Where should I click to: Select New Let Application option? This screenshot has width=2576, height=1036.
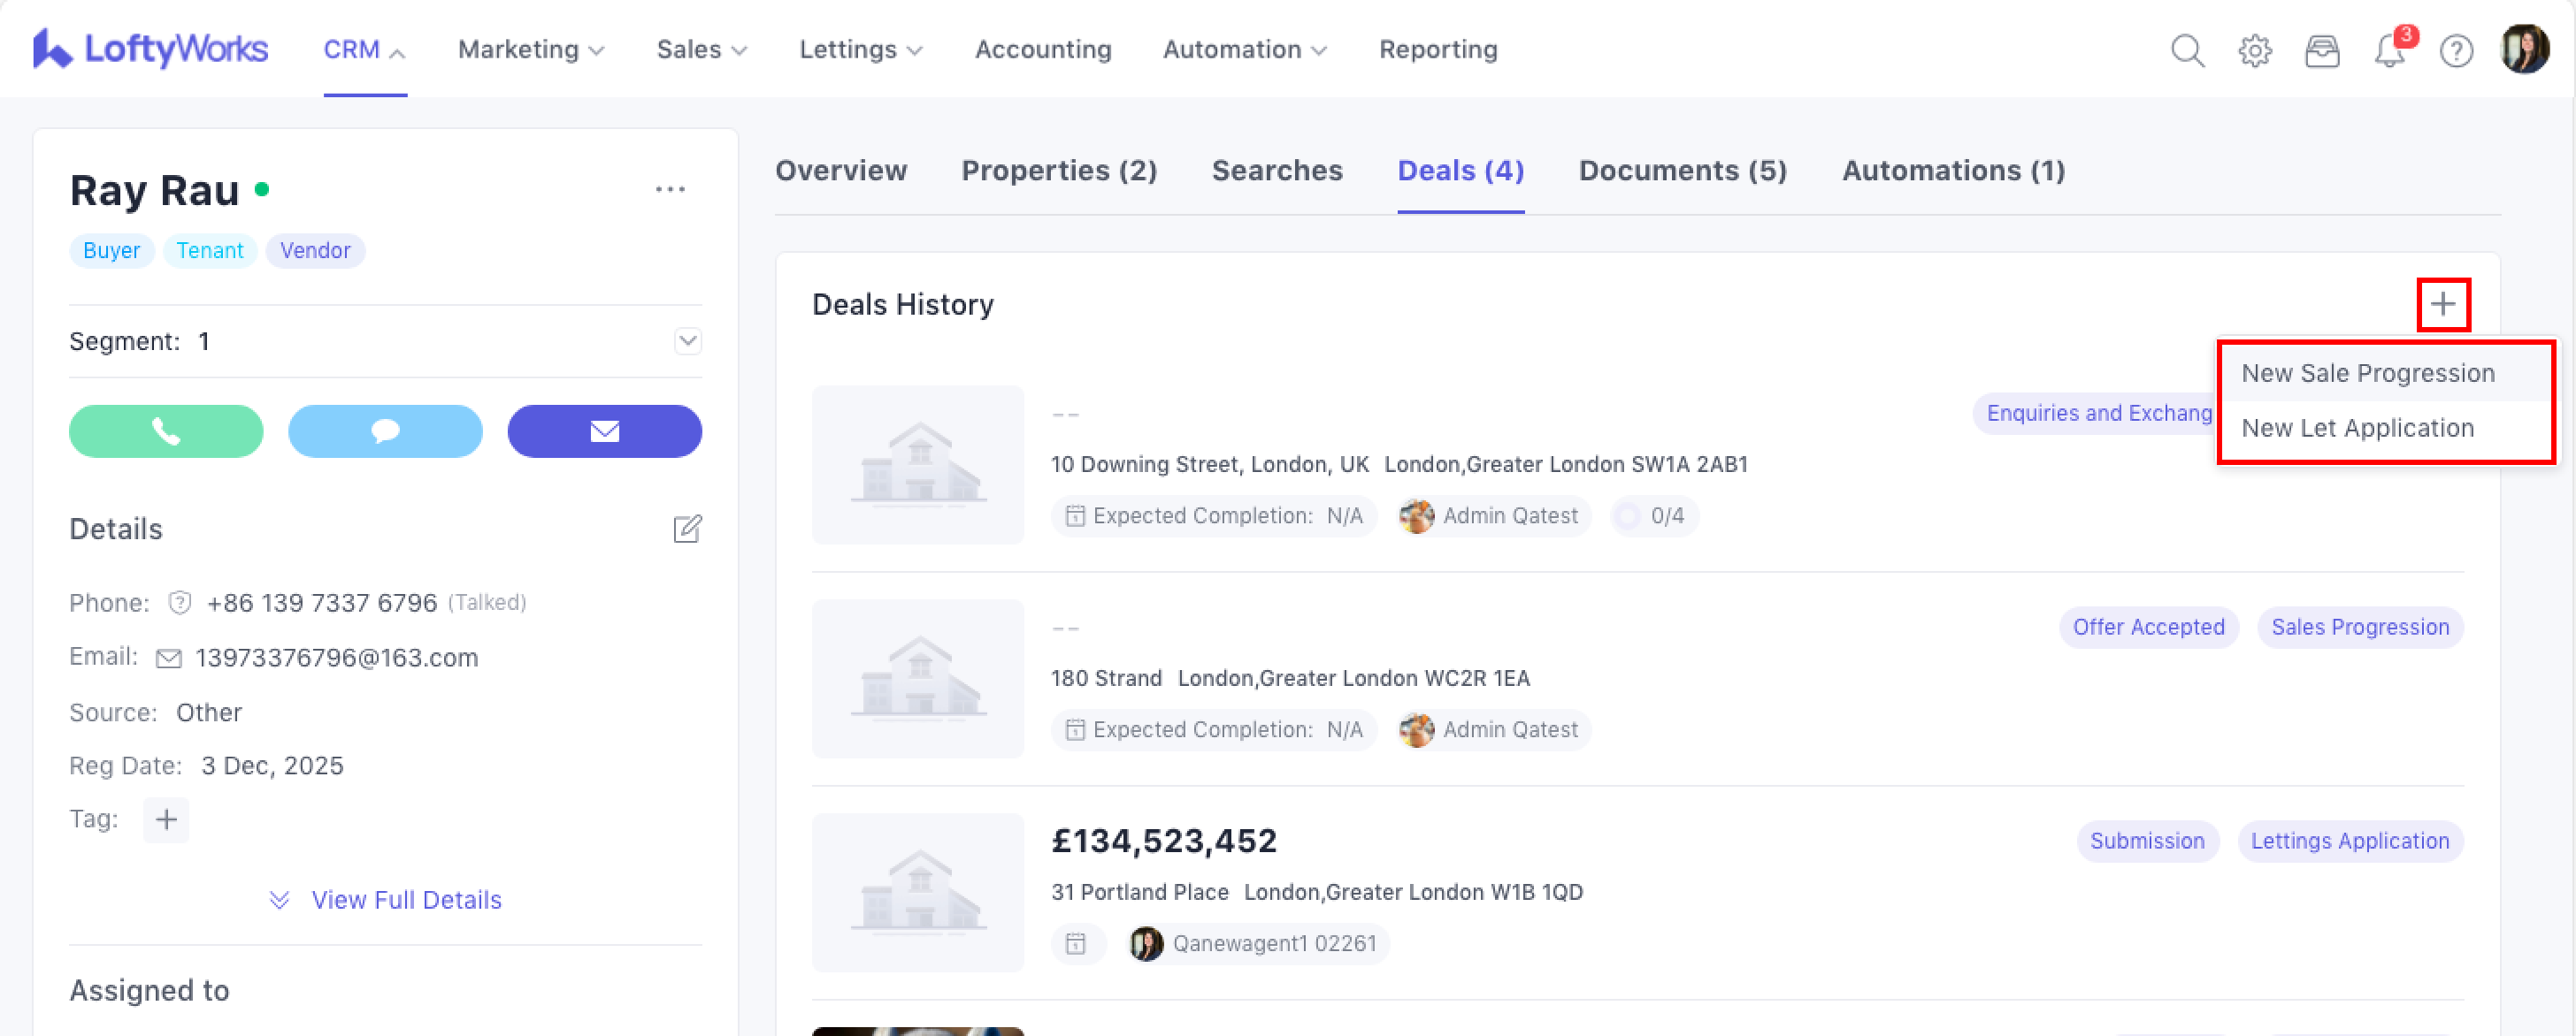pyautogui.click(x=2357, y=429)
